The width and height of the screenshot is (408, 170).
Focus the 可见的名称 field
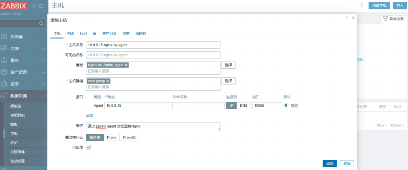pos(153,55)
